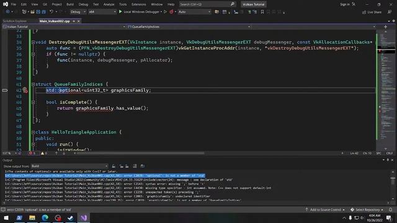Close the Main_Vulkan002.cpp tab

coord(79,21)
